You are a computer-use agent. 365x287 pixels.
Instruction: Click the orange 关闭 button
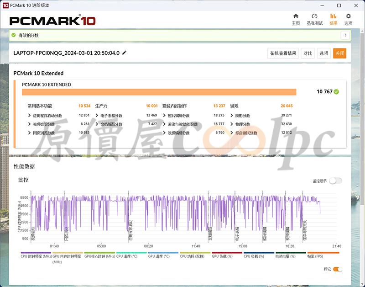pyautogui.click(x=339, y=53)
